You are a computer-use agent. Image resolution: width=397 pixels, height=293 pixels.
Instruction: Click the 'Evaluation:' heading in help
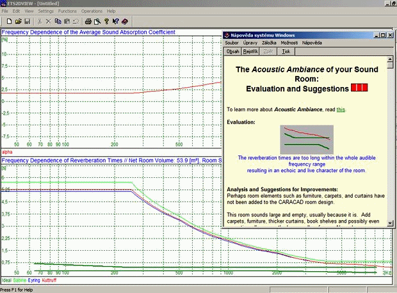241,122
